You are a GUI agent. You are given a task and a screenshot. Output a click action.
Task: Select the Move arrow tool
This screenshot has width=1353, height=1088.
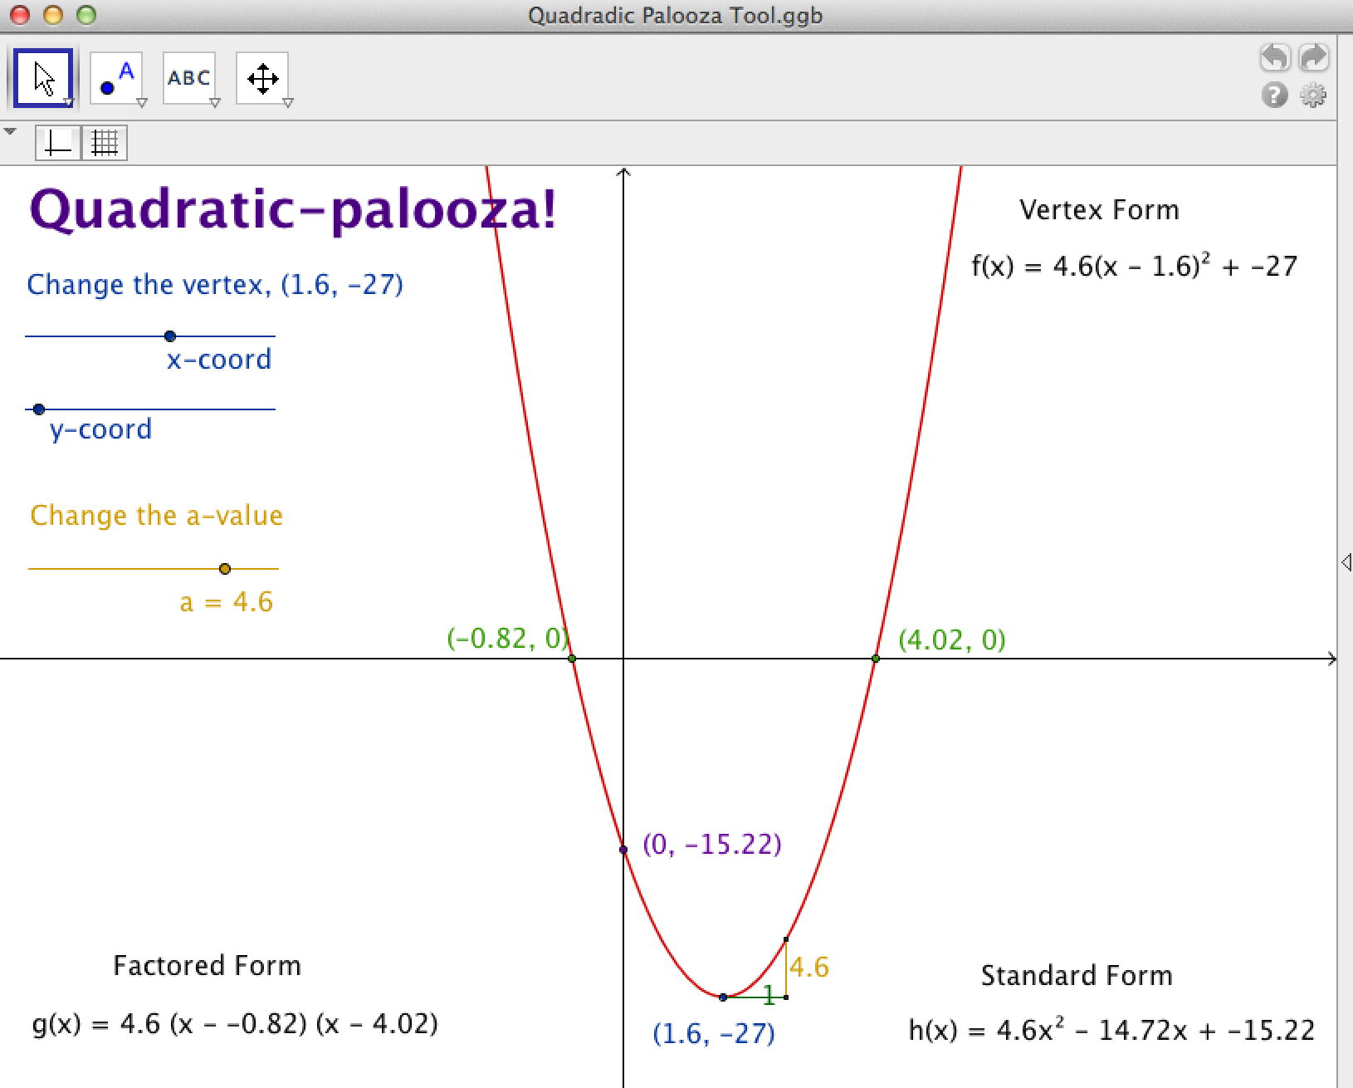coord(43,78)
